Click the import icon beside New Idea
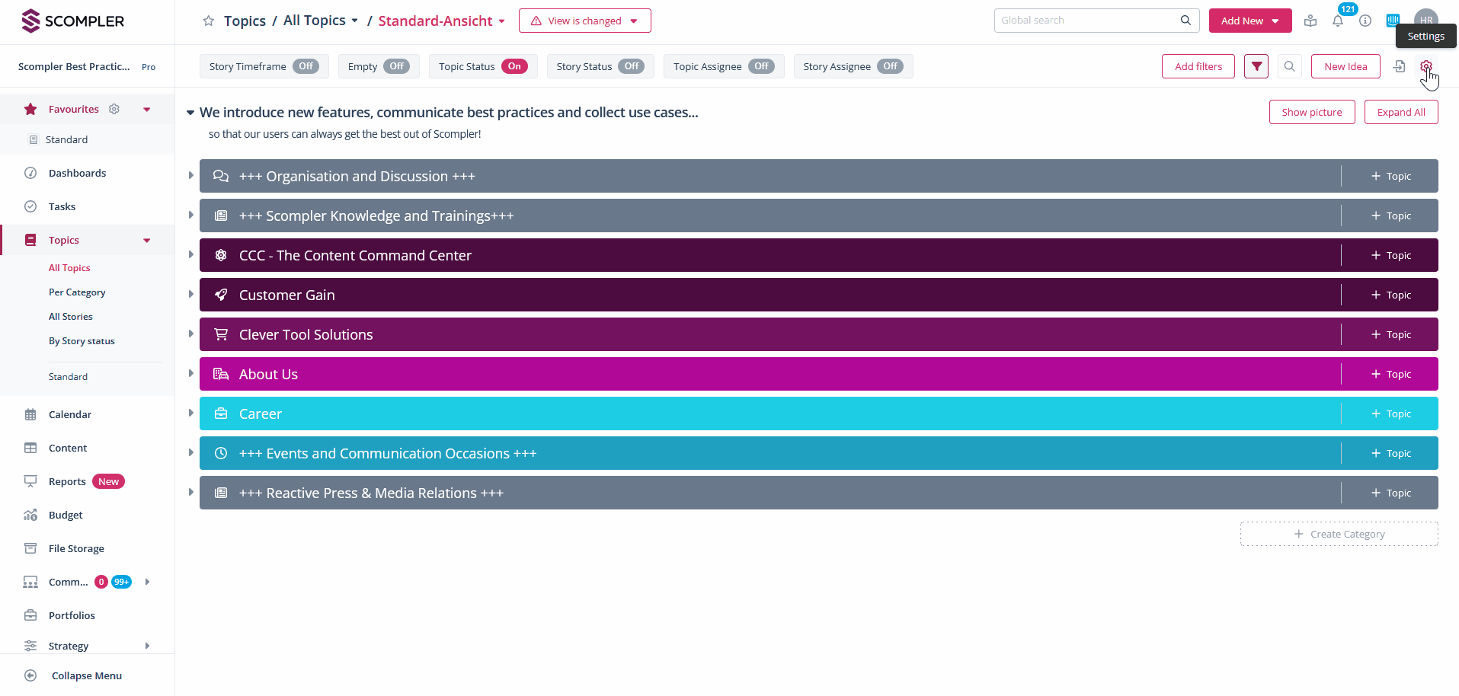The image size is (1459, 696). pos(1399,66)
